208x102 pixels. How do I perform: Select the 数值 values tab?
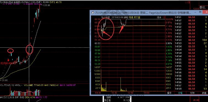click(204, 93)
